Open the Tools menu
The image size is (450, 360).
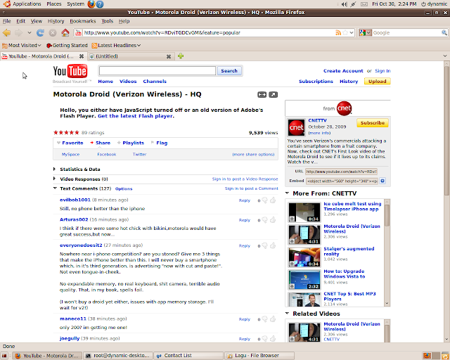tap(108, 21)
